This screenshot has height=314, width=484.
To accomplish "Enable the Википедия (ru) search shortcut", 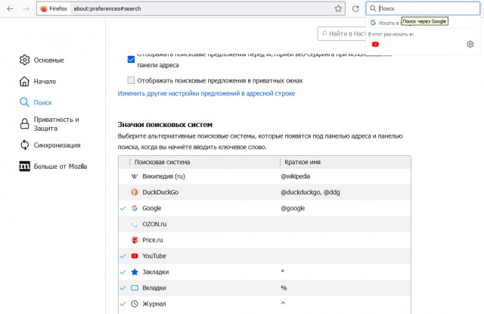I will [x=123, y=176].
